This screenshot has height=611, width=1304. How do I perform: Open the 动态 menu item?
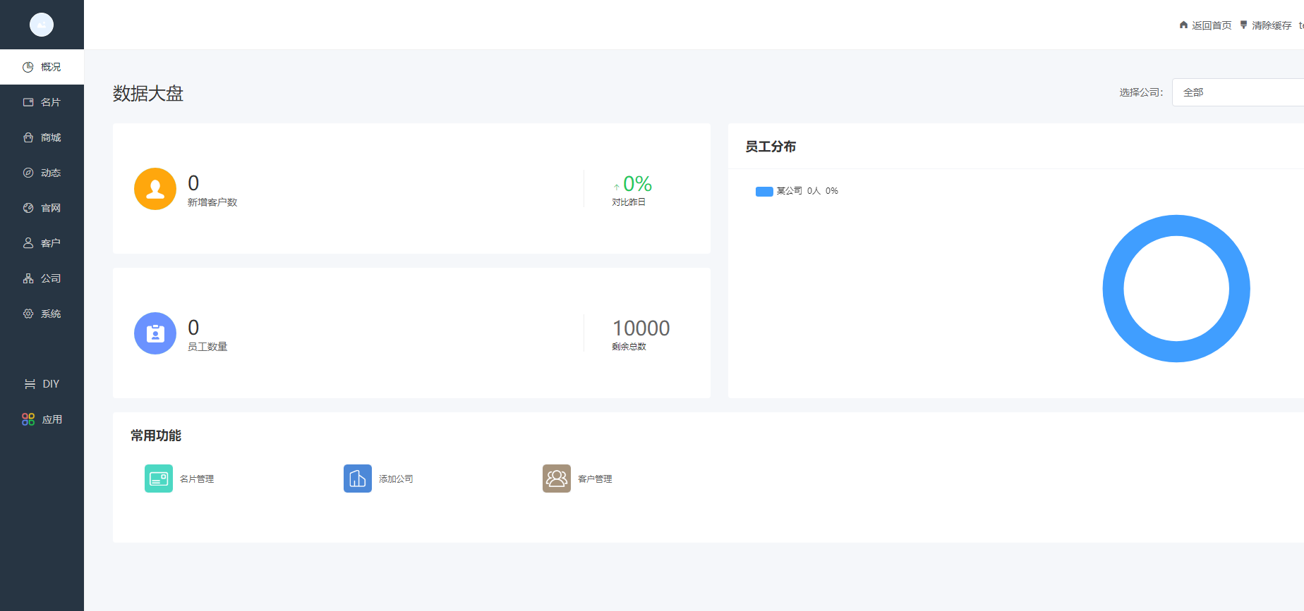click(x=42, y=173)
